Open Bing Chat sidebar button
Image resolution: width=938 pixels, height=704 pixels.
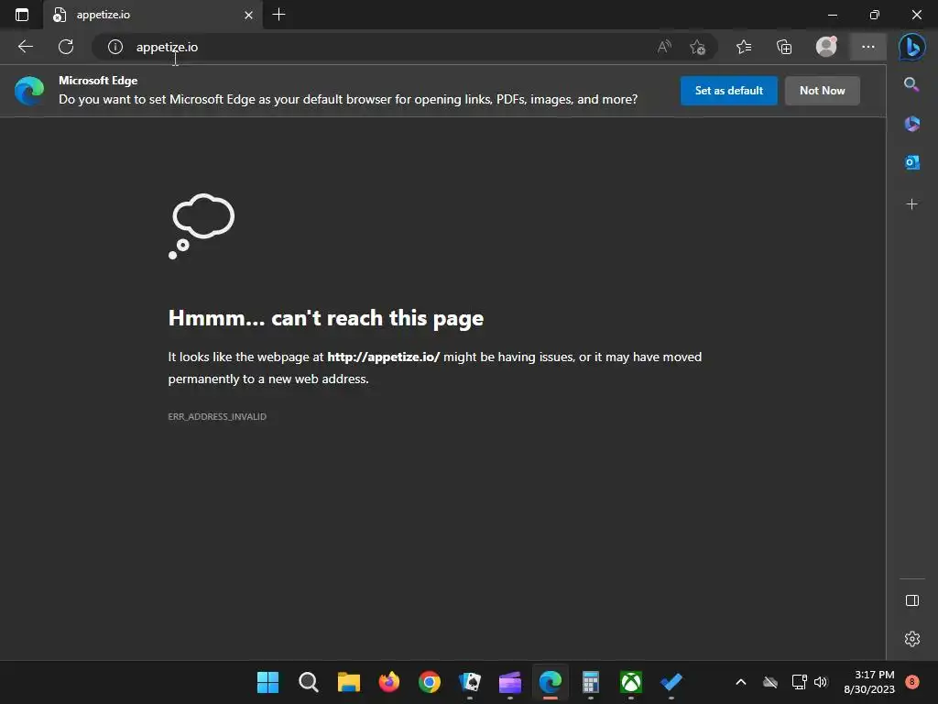(x=911, y=47)
